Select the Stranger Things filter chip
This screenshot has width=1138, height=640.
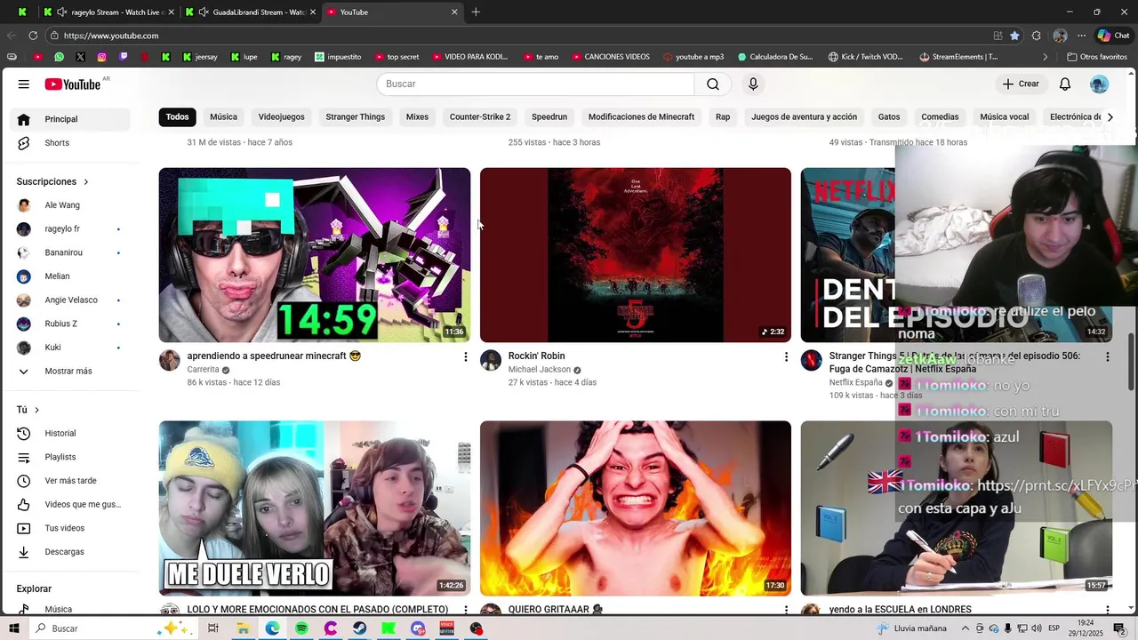click(x=356, y=116)
